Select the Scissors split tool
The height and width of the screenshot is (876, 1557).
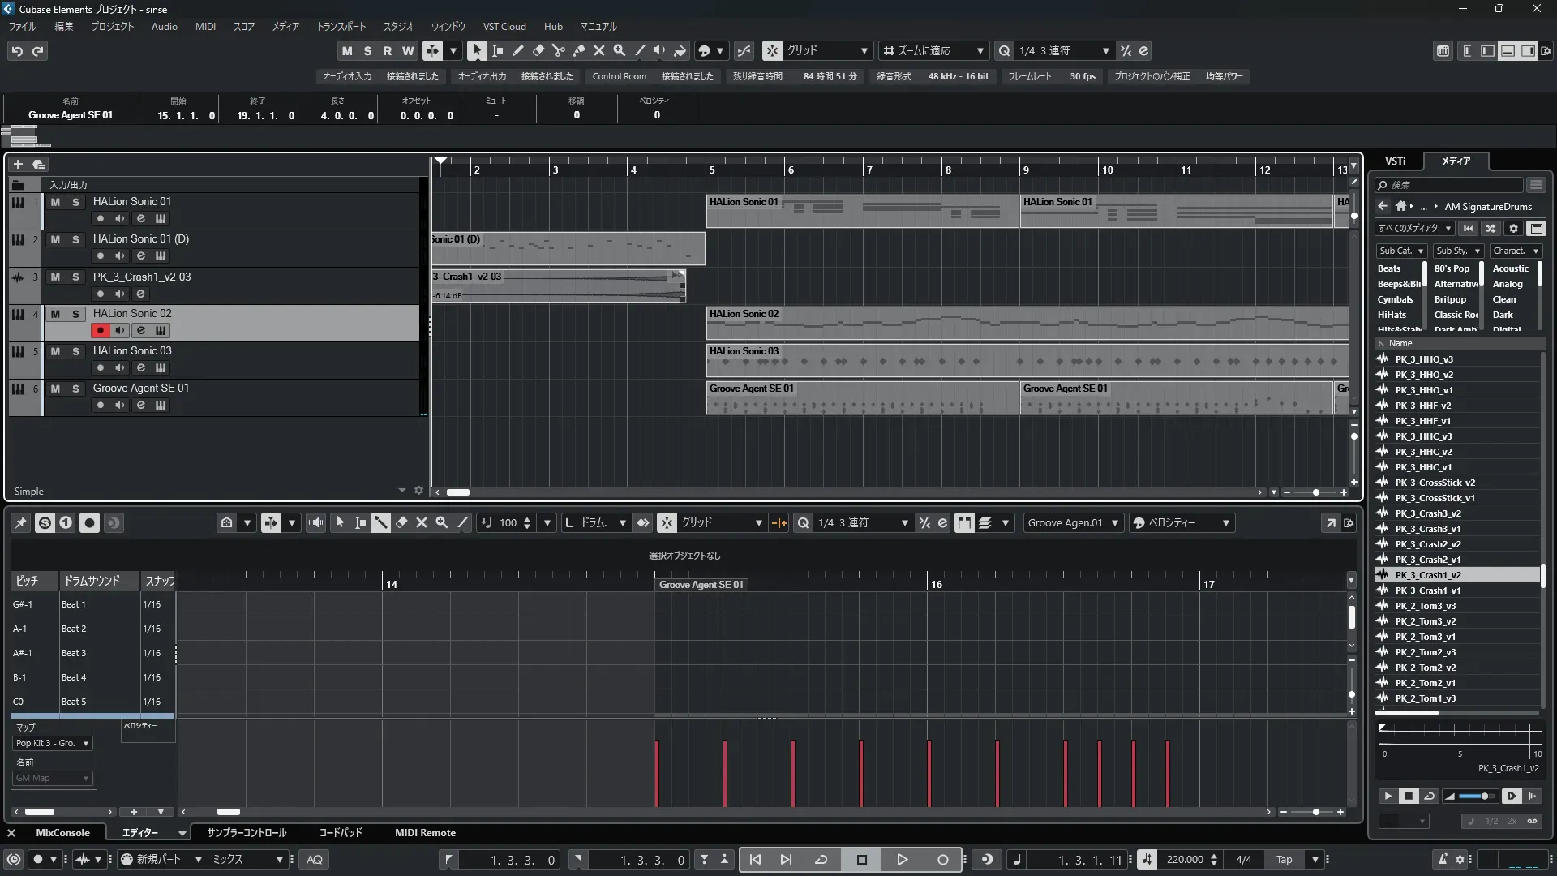(558, 50)
